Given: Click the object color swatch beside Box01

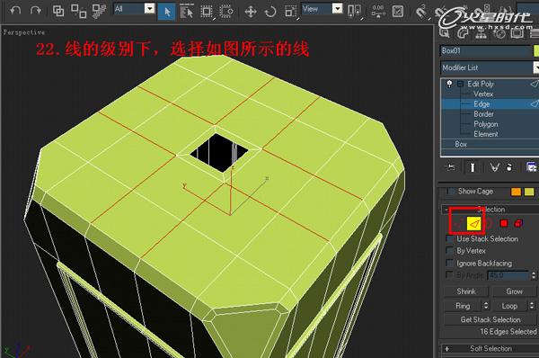Looking at the screenshot, I should pyautogui.click(x=536, y=51).
